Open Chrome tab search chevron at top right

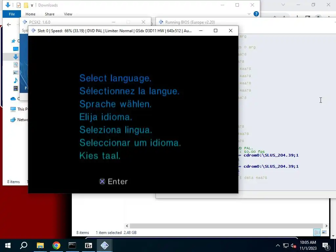coord(283,5)
